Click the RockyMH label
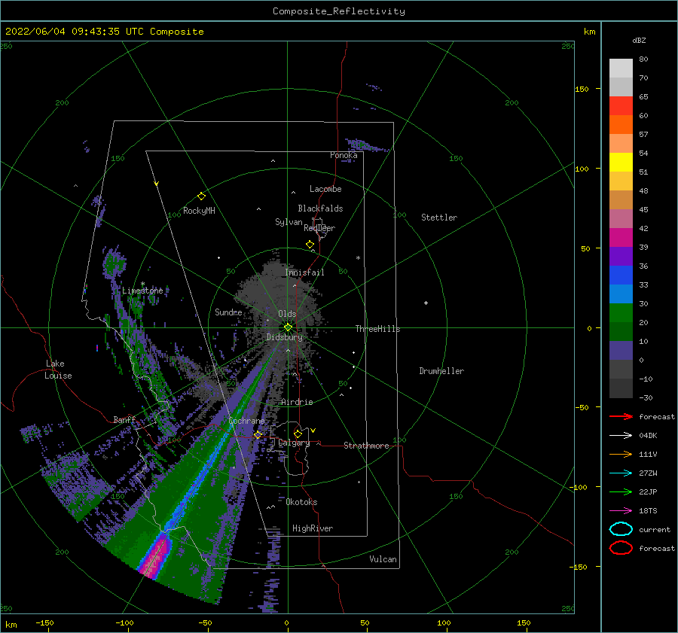This screenshot has width=678, height=633. pyautogui.click(x=199, y=211)
